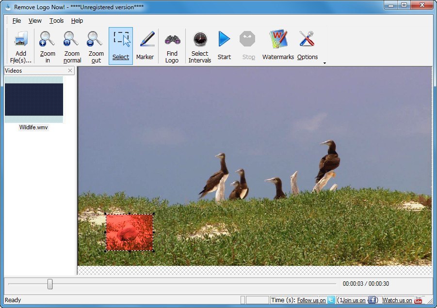Expand the toolbar overflow arrow
Image resolution: width=437 pixels, height=308 pixels.
pyautogui.click(x=324, y=63)
